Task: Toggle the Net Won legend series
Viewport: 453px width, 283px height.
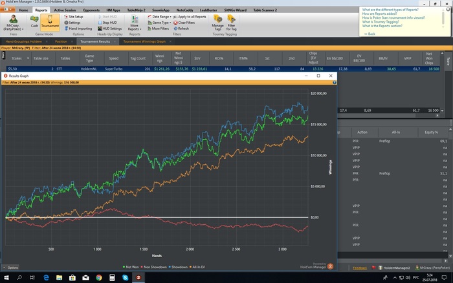Action: 131,267
